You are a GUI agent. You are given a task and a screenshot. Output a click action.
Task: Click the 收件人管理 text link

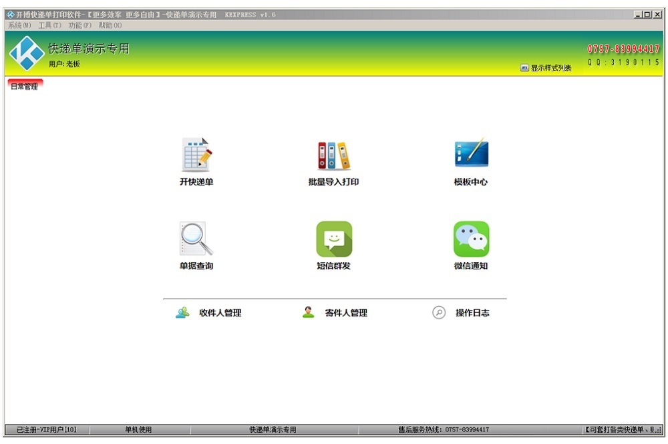pyautogui.click(x=220, y=313)
